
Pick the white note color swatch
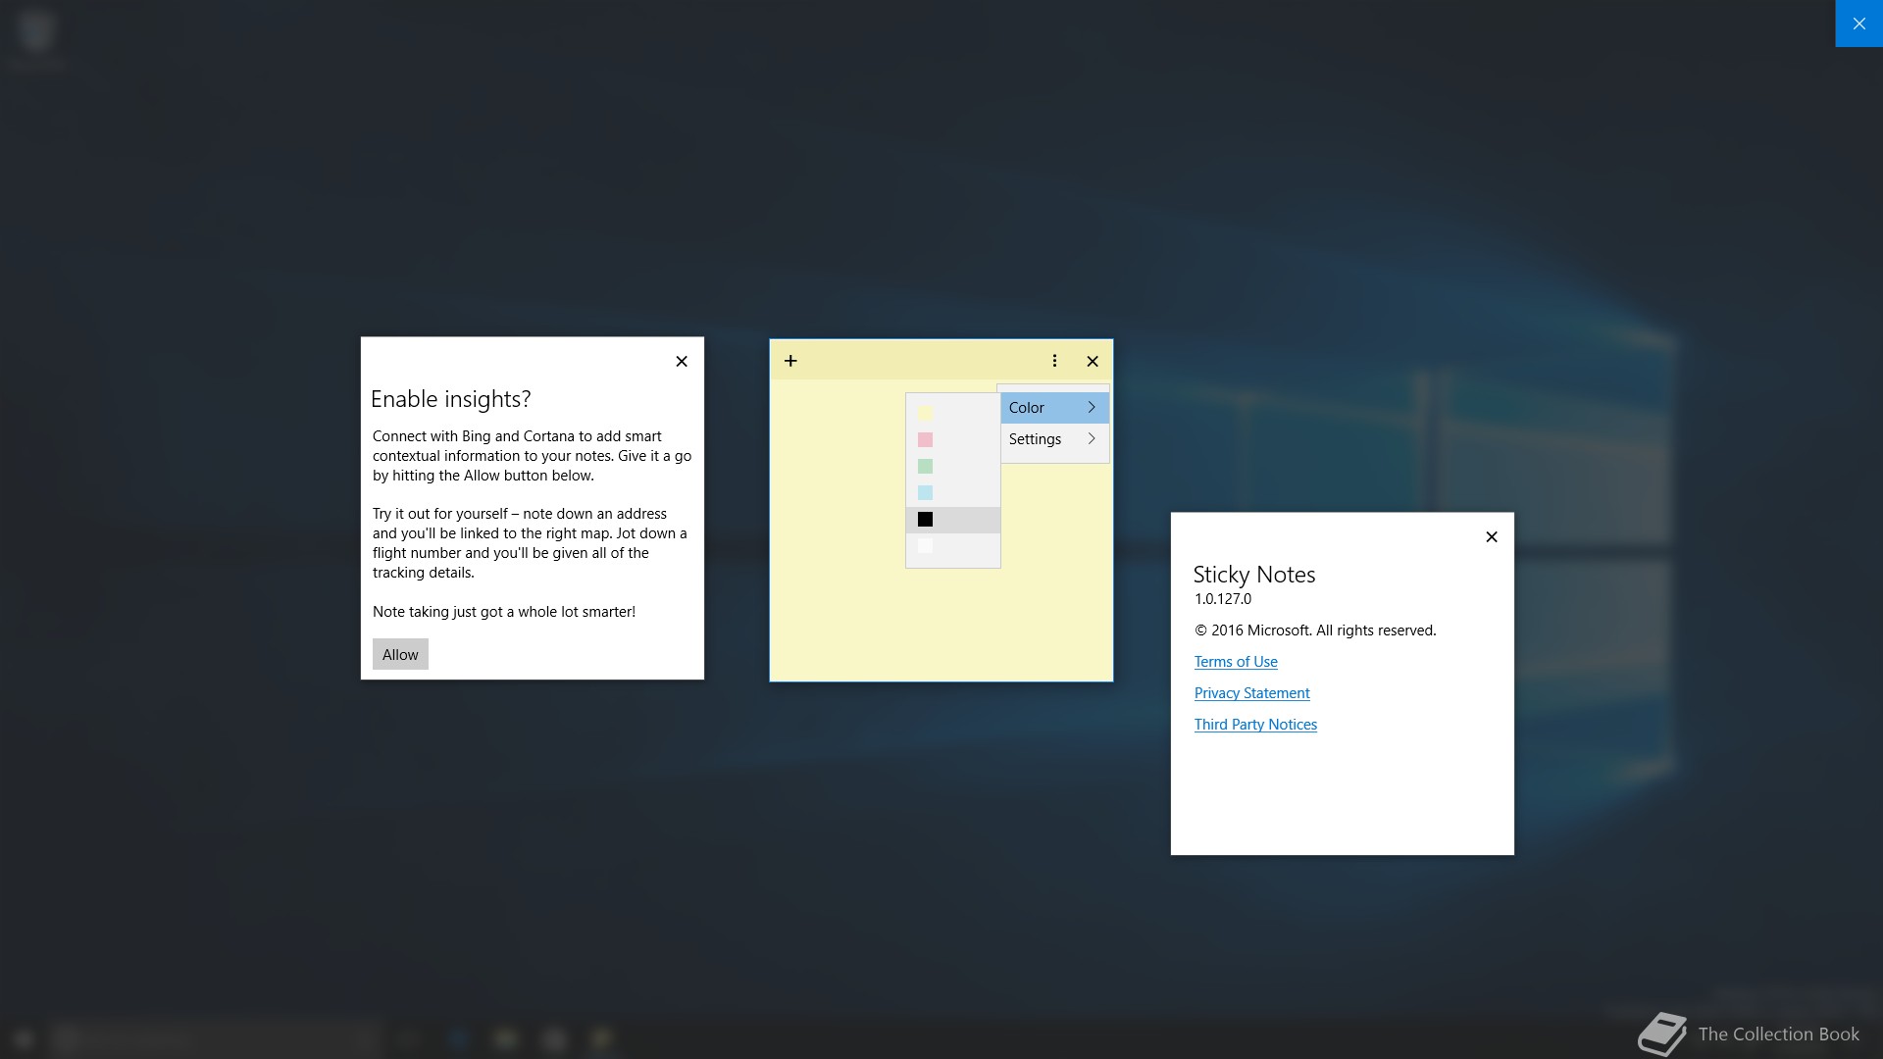point(925,546)
